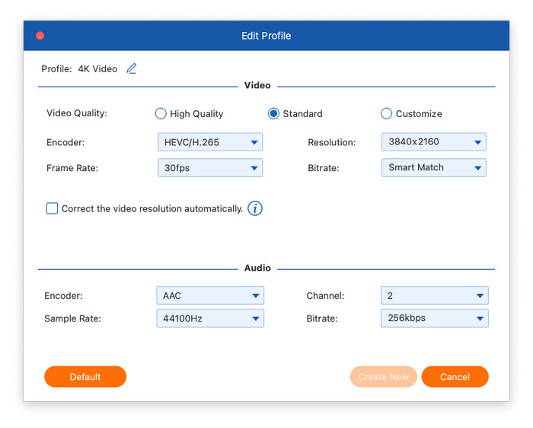Click the Create New button
The width and height of the screenshot is (533, 428).
tap(384, 377)
